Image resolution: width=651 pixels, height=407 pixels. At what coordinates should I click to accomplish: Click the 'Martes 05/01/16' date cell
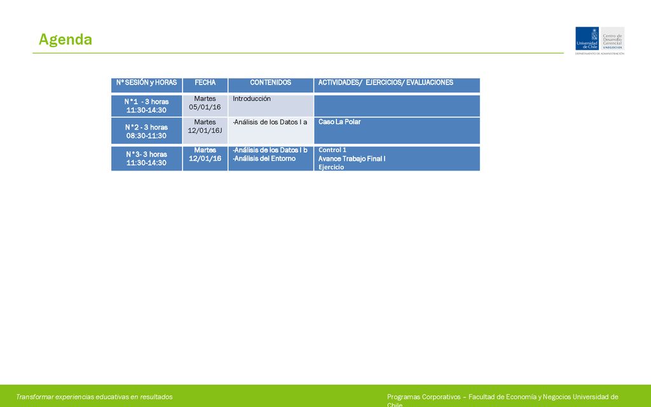205,106
